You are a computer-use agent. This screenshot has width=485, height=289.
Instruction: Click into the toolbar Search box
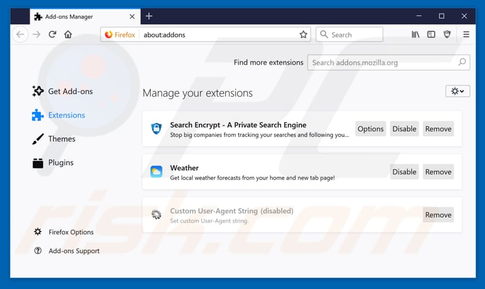[349, 34]
